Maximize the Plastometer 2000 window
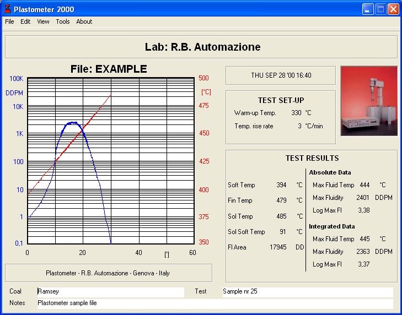The width and height of the screenshot is (402, 315). 380,9
